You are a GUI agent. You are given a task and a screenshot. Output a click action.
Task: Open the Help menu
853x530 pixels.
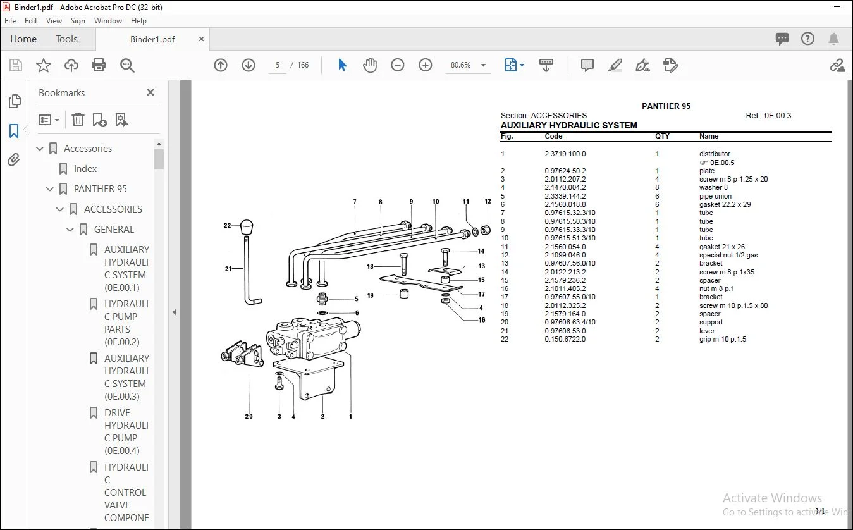[x=138, y=21]
